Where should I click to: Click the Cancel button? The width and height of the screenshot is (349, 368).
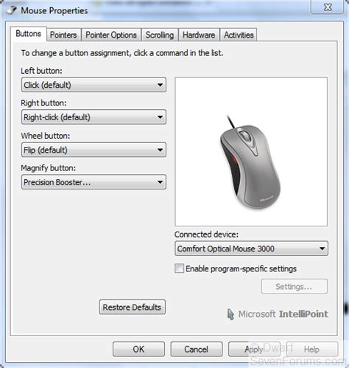pos(197,349)
